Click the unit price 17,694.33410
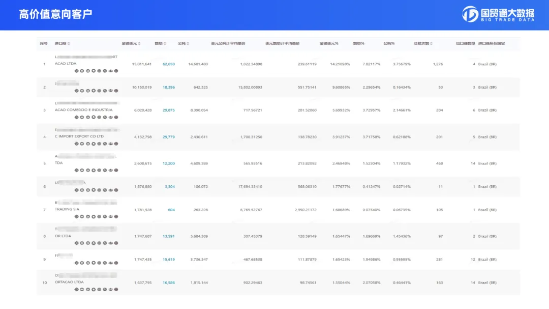Screen dimensions: 549x309 tap(250, 187)
